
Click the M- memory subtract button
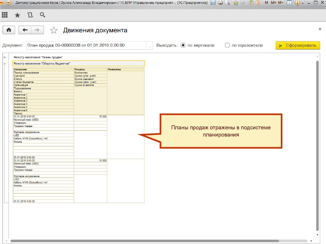pos(280,3)
